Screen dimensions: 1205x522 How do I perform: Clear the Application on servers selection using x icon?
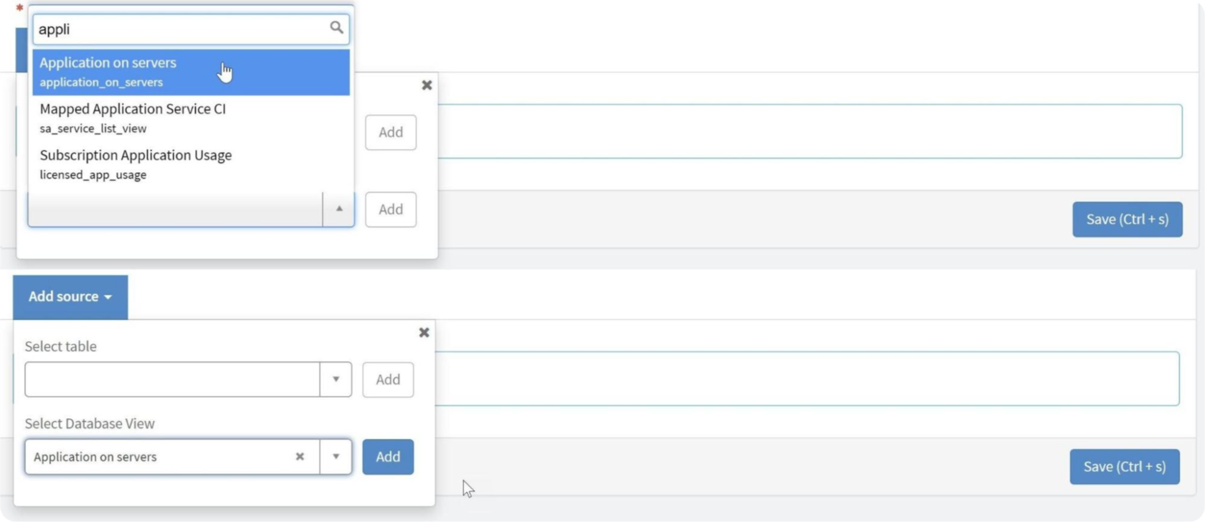(300, 457)
